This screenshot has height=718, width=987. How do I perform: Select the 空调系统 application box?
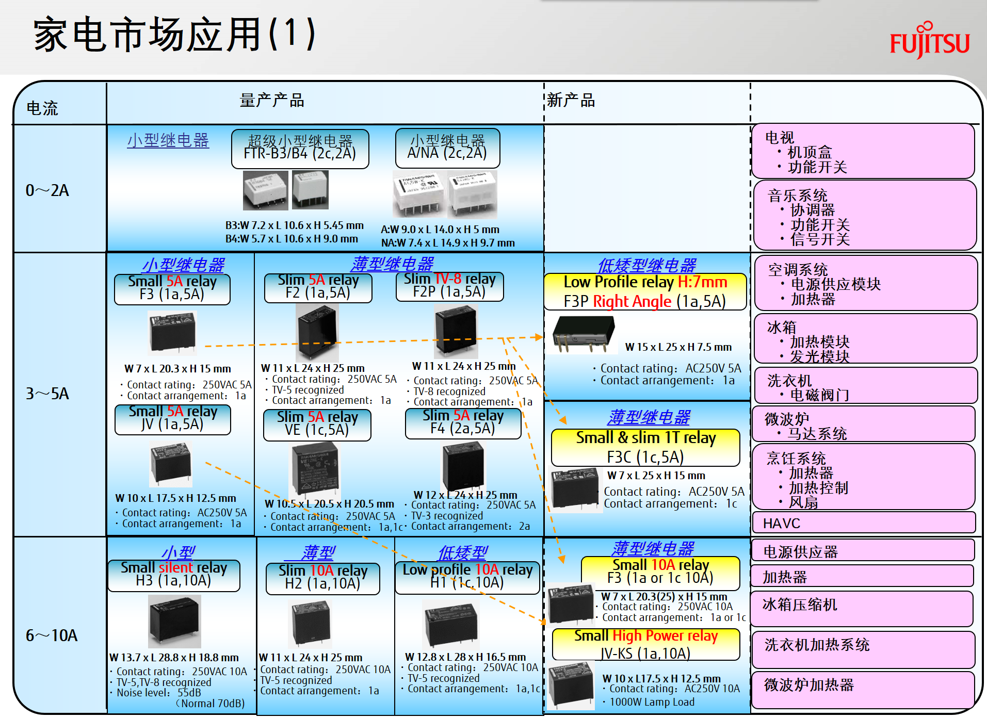[866, 283]
